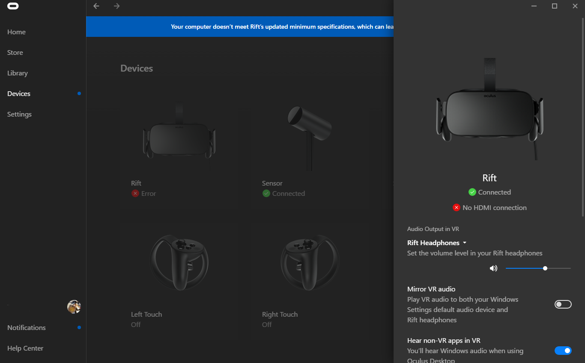Click the Oculus logo icon
The image size is (585, 363).
coord(13,6)
